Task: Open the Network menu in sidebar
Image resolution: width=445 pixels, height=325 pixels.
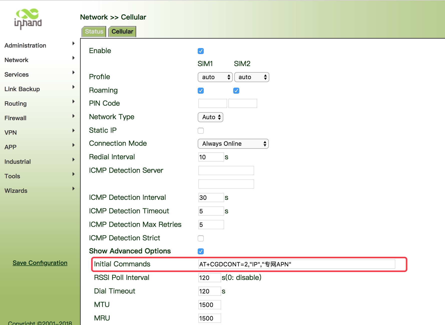Action: point(17,60)
